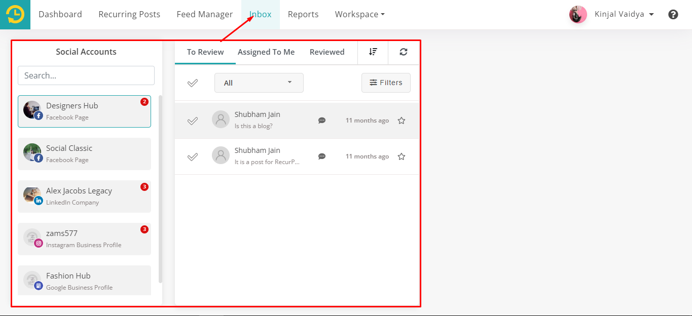Screen dimensions: 692x316
Task: Select the Inbox nav item
Action: [261, 14]
